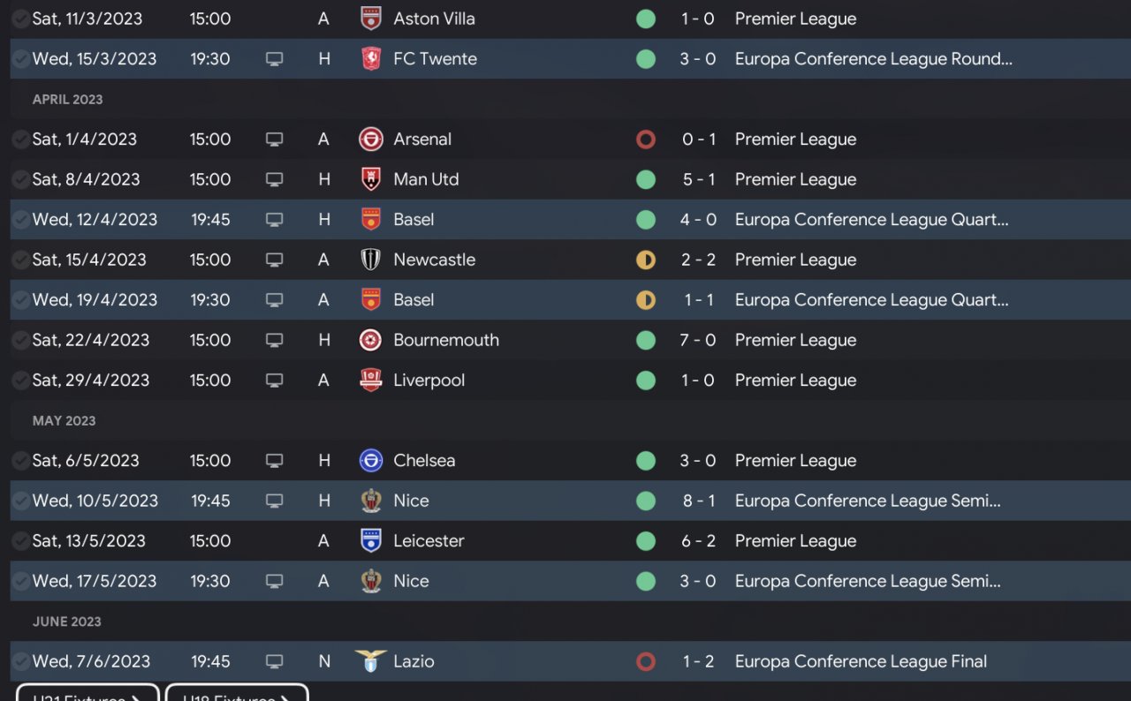Open the 7 - 0 Bournemouth result

(697, 340)
